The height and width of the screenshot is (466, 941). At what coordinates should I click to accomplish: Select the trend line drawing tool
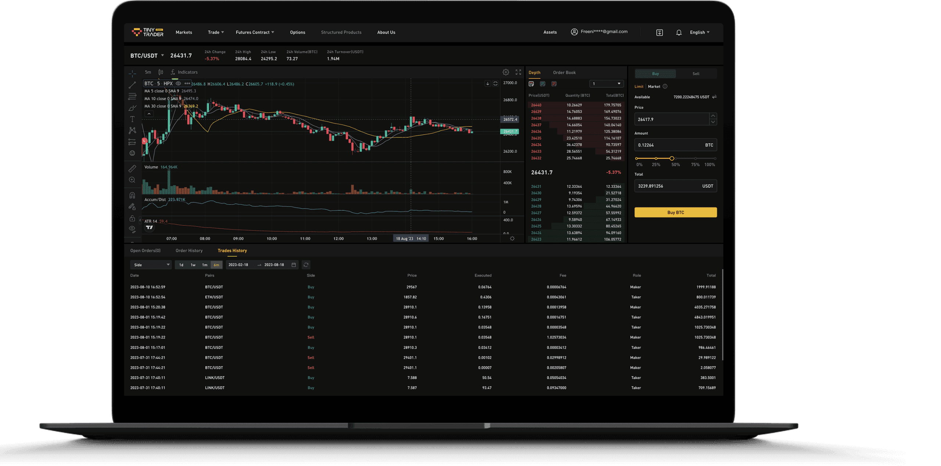(132, 85)
